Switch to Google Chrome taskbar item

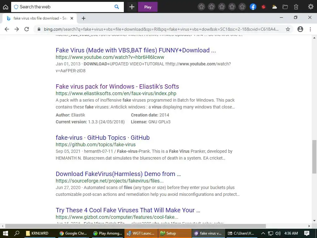[73, 233]
